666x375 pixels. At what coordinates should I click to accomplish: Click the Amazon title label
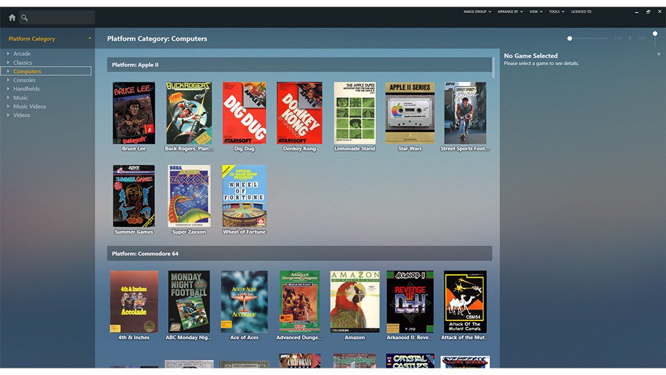point(355,338)
